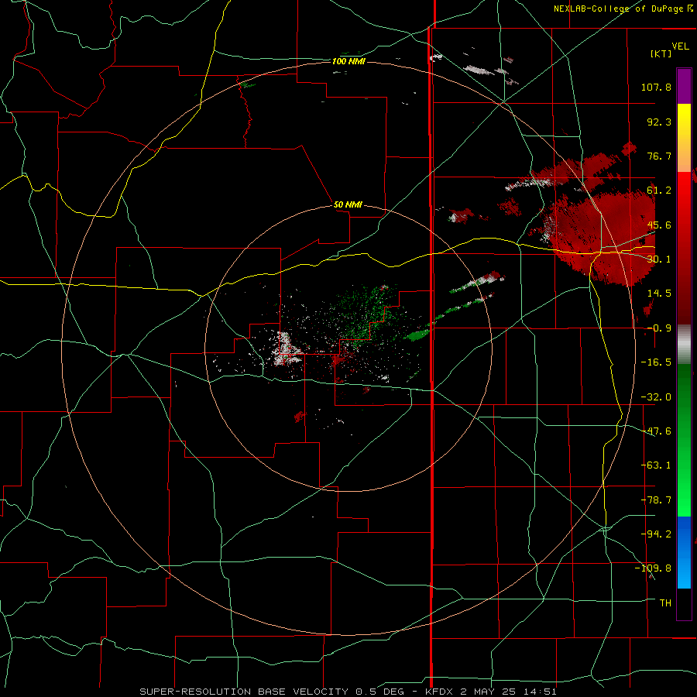
Task: Click the blue segment of color bar
Action: [x=684, y=552]
